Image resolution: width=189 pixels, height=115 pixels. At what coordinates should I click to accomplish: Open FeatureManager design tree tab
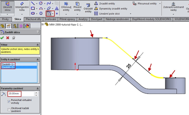point(3,26)
